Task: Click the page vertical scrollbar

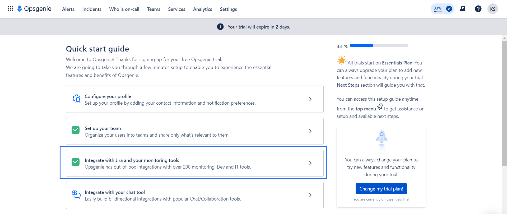Action: (x=504, y=103)
